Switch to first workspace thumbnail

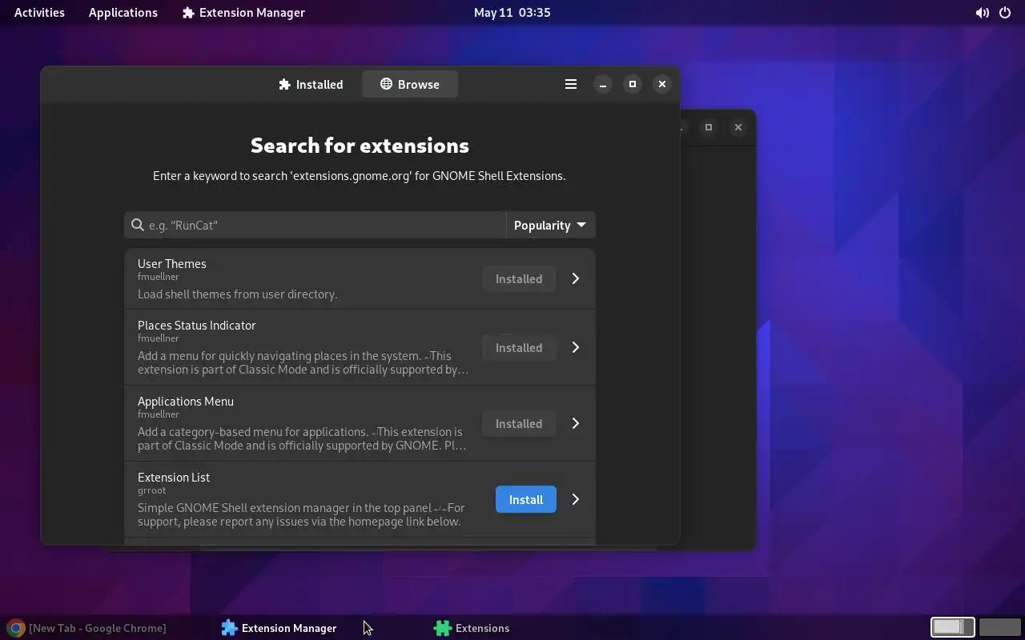click(952, 627)
